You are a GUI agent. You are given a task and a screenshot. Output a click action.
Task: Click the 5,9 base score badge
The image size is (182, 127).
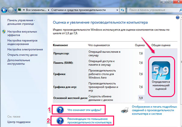tap(161, 71)
